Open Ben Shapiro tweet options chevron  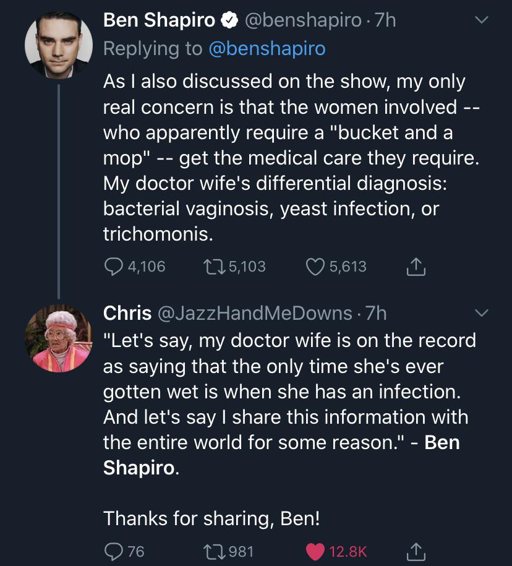[x=481, y=21]
